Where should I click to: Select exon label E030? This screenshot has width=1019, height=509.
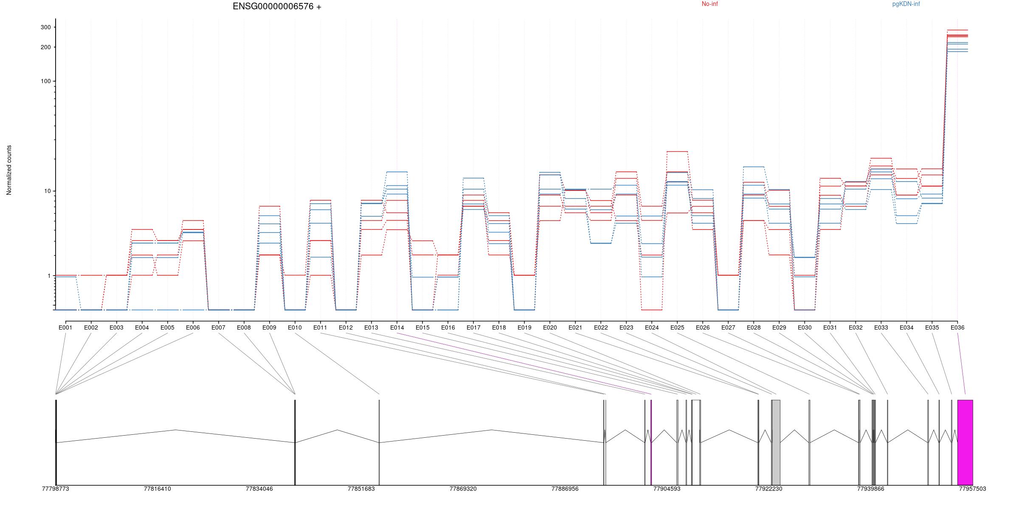click(805, 328)
